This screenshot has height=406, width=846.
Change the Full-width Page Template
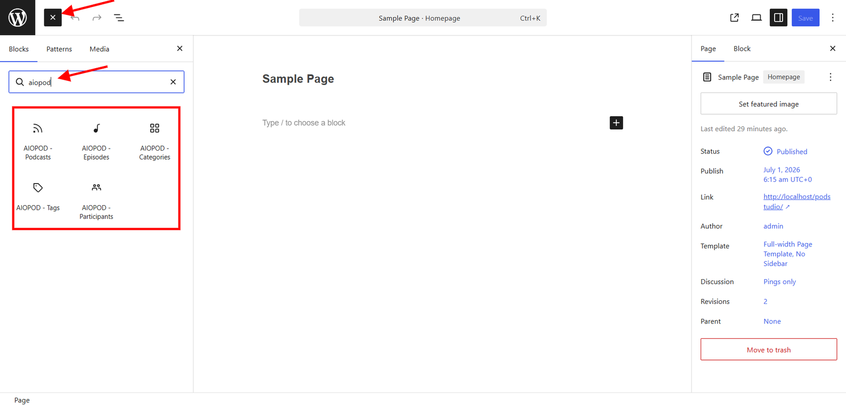788,254
